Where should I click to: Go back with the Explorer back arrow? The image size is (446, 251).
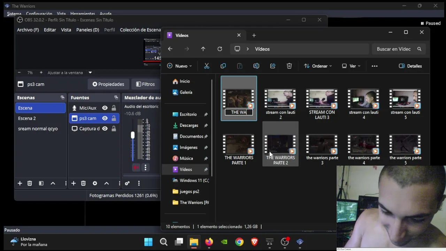pos(170,49)
